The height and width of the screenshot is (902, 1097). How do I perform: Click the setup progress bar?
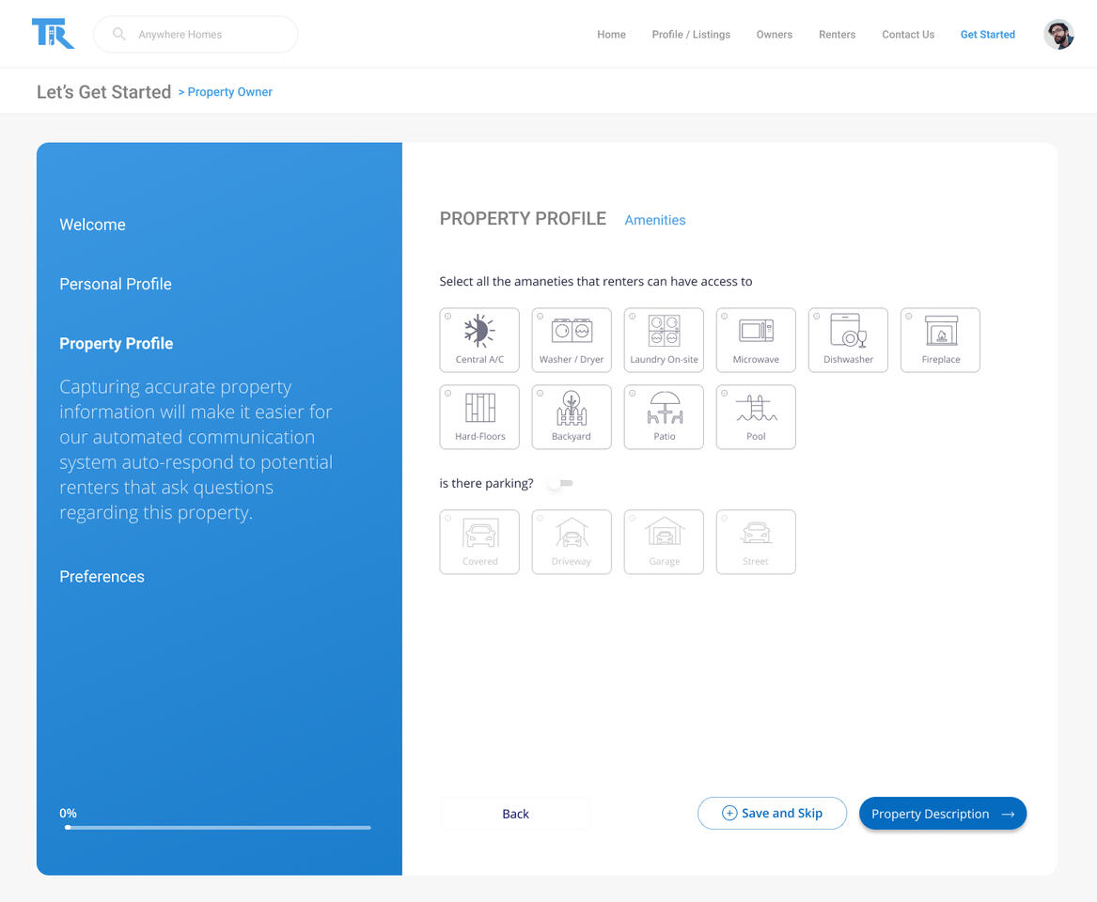(218, 828)
